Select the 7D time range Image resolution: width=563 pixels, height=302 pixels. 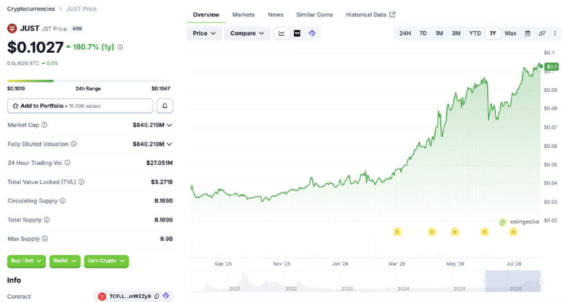coord(423,33)
